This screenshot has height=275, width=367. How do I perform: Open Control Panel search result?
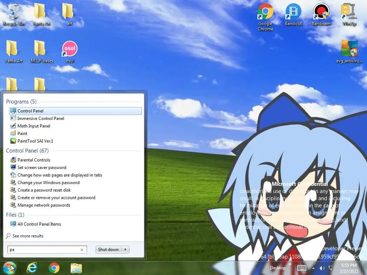pos(75,111)
